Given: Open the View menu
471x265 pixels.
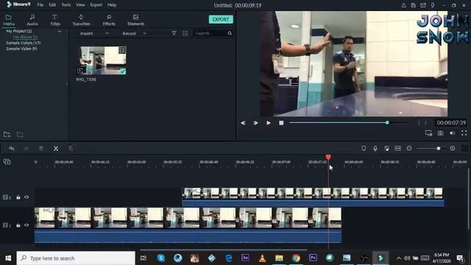Looking at the screenshot, I should (x=80, y=5).
